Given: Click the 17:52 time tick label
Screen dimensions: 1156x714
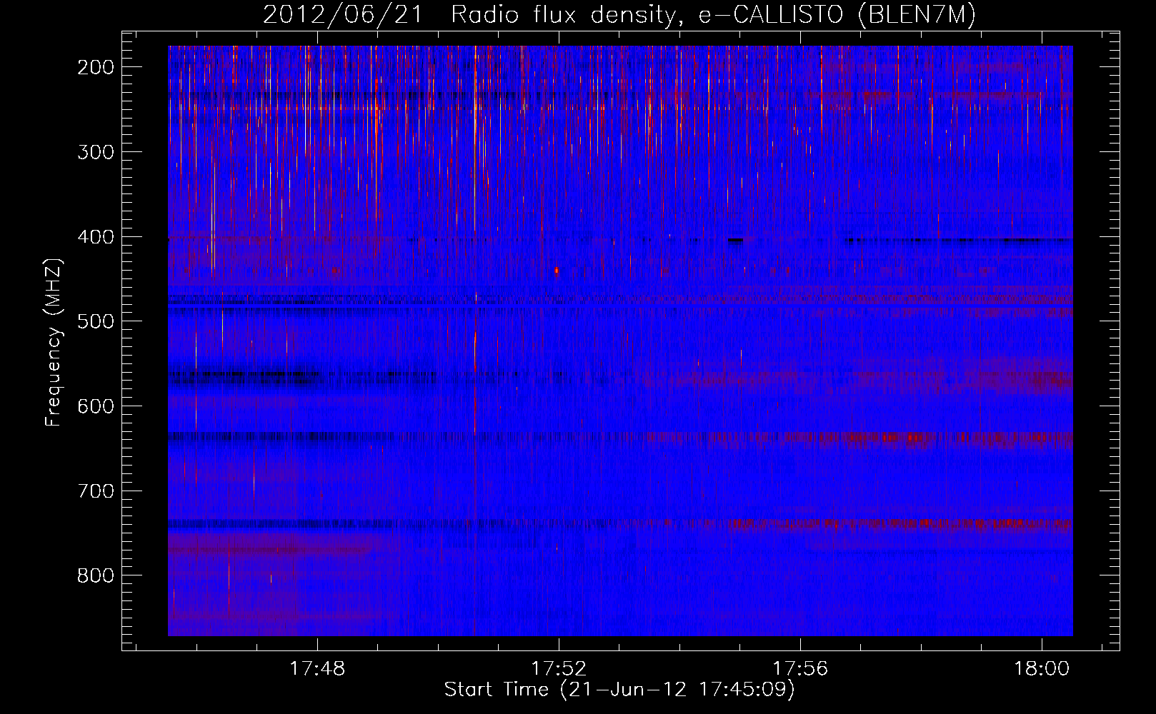Looking at the screenshot, I should pyautogui.click(x=559, y=668).
